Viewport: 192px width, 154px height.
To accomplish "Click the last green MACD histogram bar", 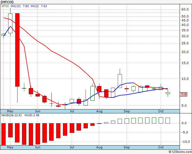I will [168, 120].
